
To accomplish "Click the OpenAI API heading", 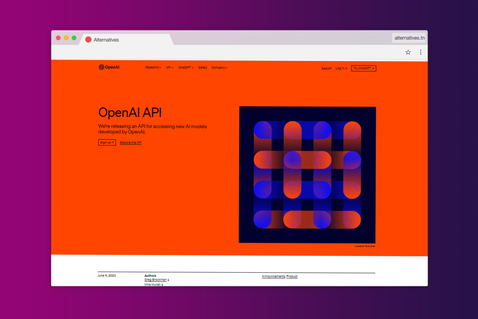I will click(130, 113).
